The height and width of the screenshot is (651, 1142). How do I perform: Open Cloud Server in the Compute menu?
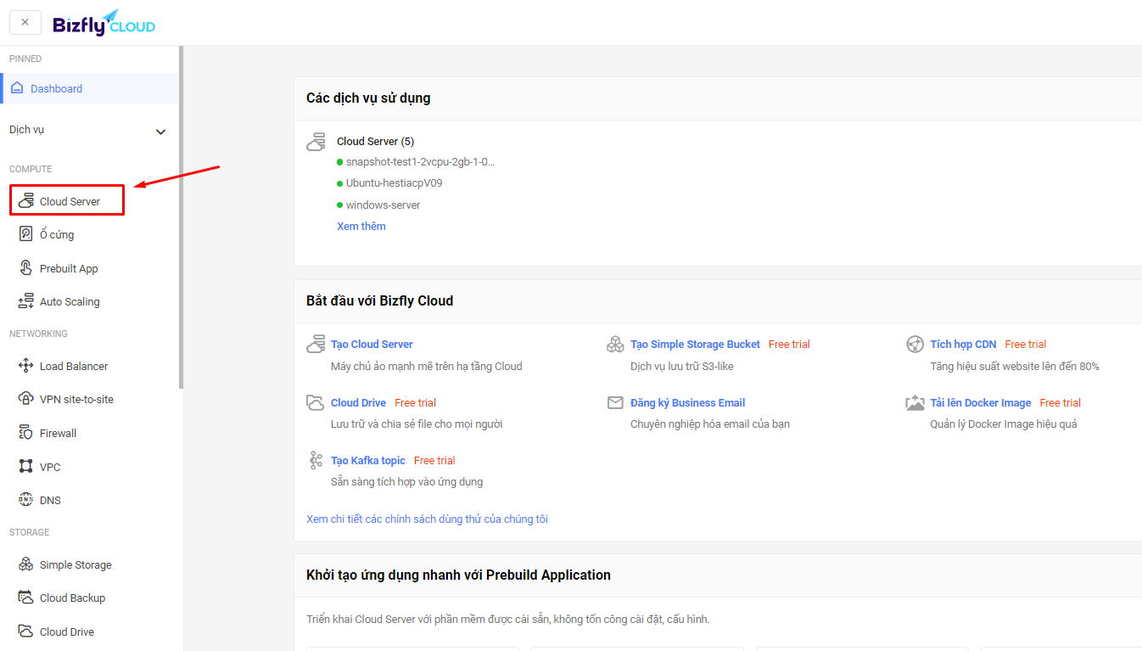[x=68, y=201]
